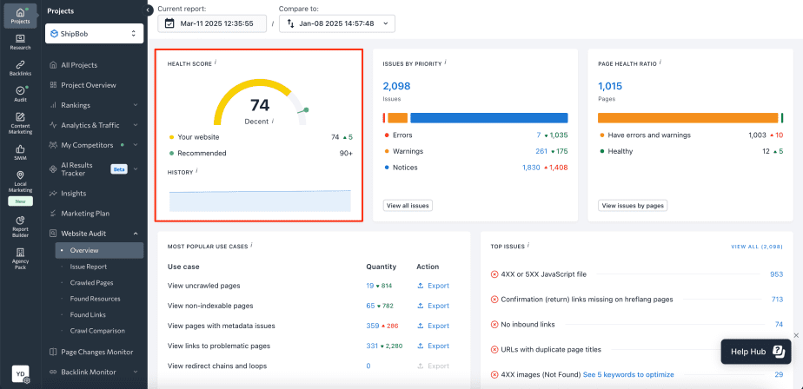Close the Help Hub widget with the X

796,335
